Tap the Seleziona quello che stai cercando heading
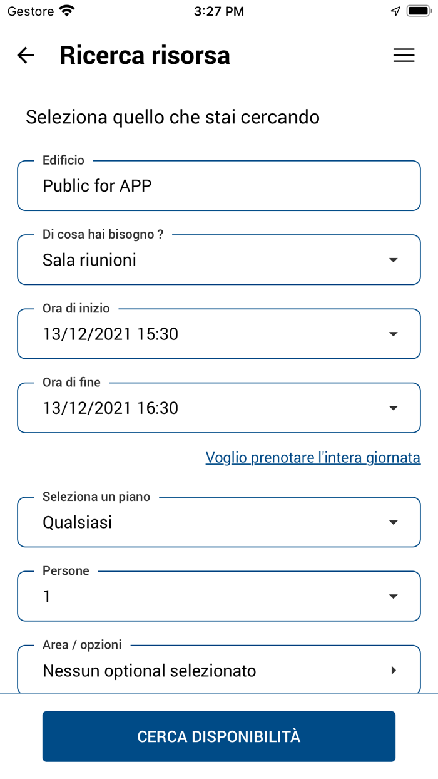438x779 pixels. (x=172, y=117)
